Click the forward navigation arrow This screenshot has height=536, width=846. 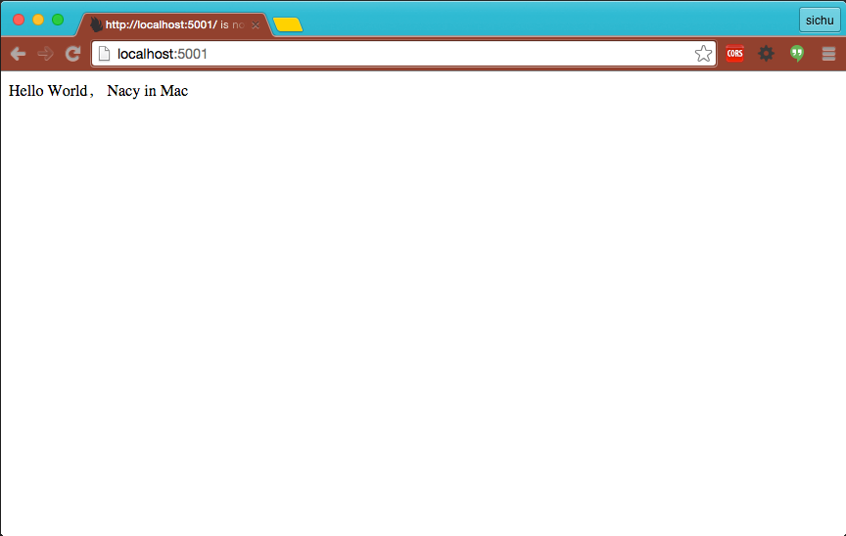pyautogui.click(x=45, y=54)
